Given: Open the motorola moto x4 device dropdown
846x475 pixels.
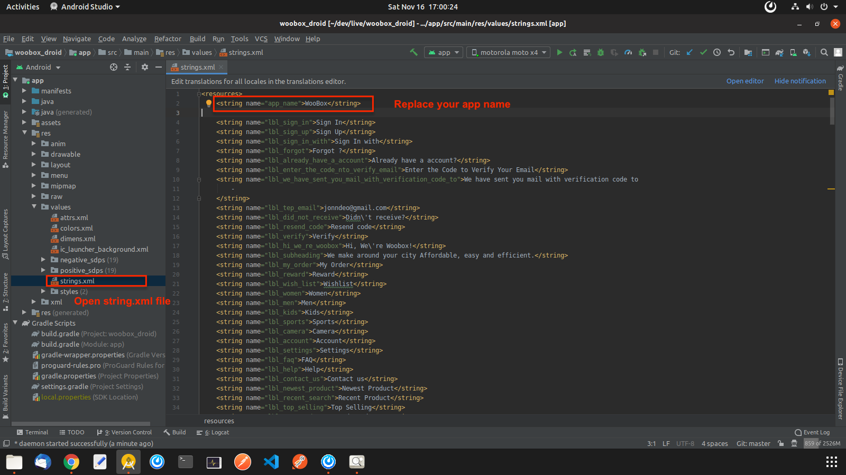Looking at the screenshot, I should (x=508, y=52).
